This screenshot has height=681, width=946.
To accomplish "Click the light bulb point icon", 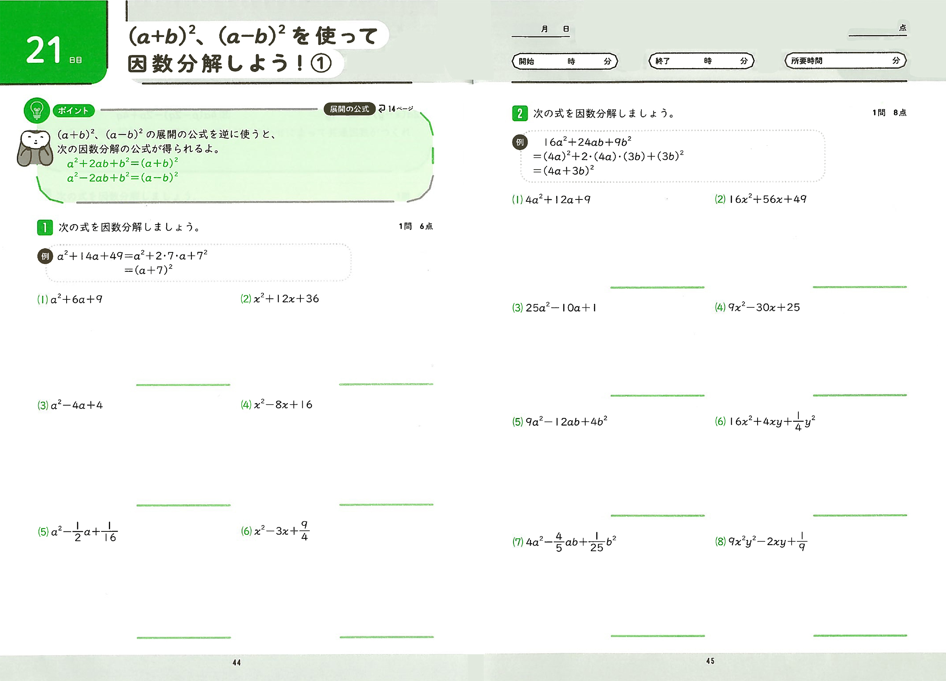I will [37, 111].
